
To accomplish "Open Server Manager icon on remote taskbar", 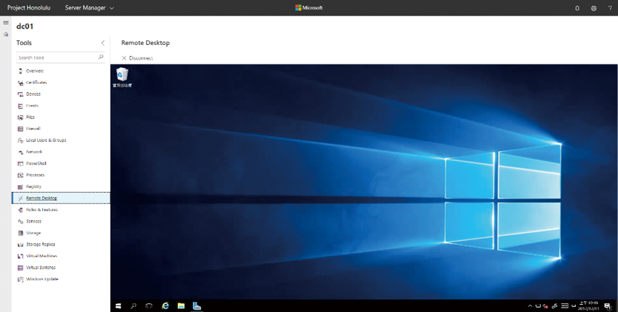I will (x=197, y=306).
